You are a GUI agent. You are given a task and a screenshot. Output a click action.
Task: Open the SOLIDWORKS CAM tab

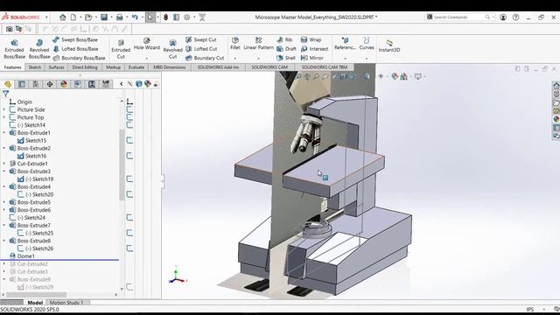click(x=269, y=67)
